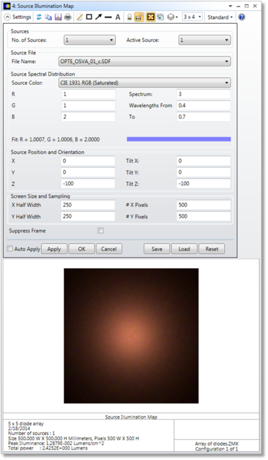The height and width of the screenshot is (460, 268).
Task: Open the blue help question mark icon
Action: click(x=241, y=17)
